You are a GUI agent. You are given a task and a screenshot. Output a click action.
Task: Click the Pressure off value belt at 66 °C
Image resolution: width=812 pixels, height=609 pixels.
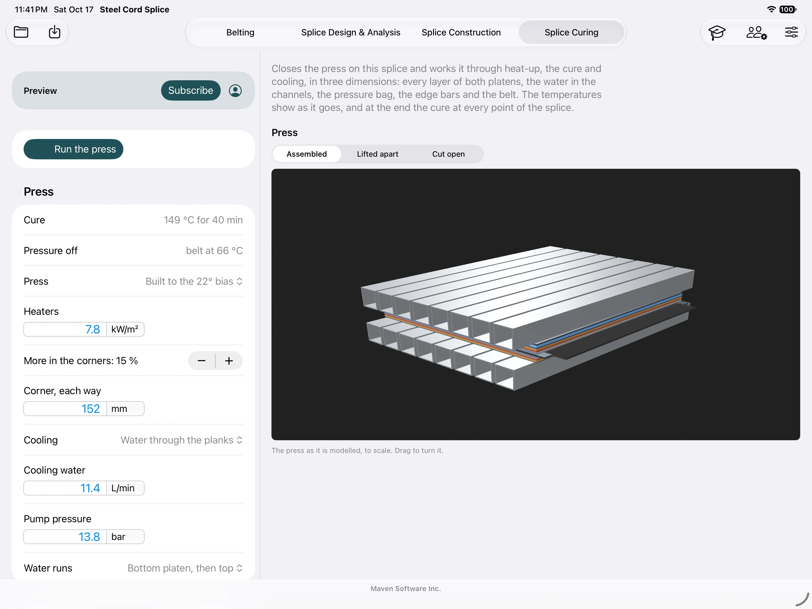215,251
